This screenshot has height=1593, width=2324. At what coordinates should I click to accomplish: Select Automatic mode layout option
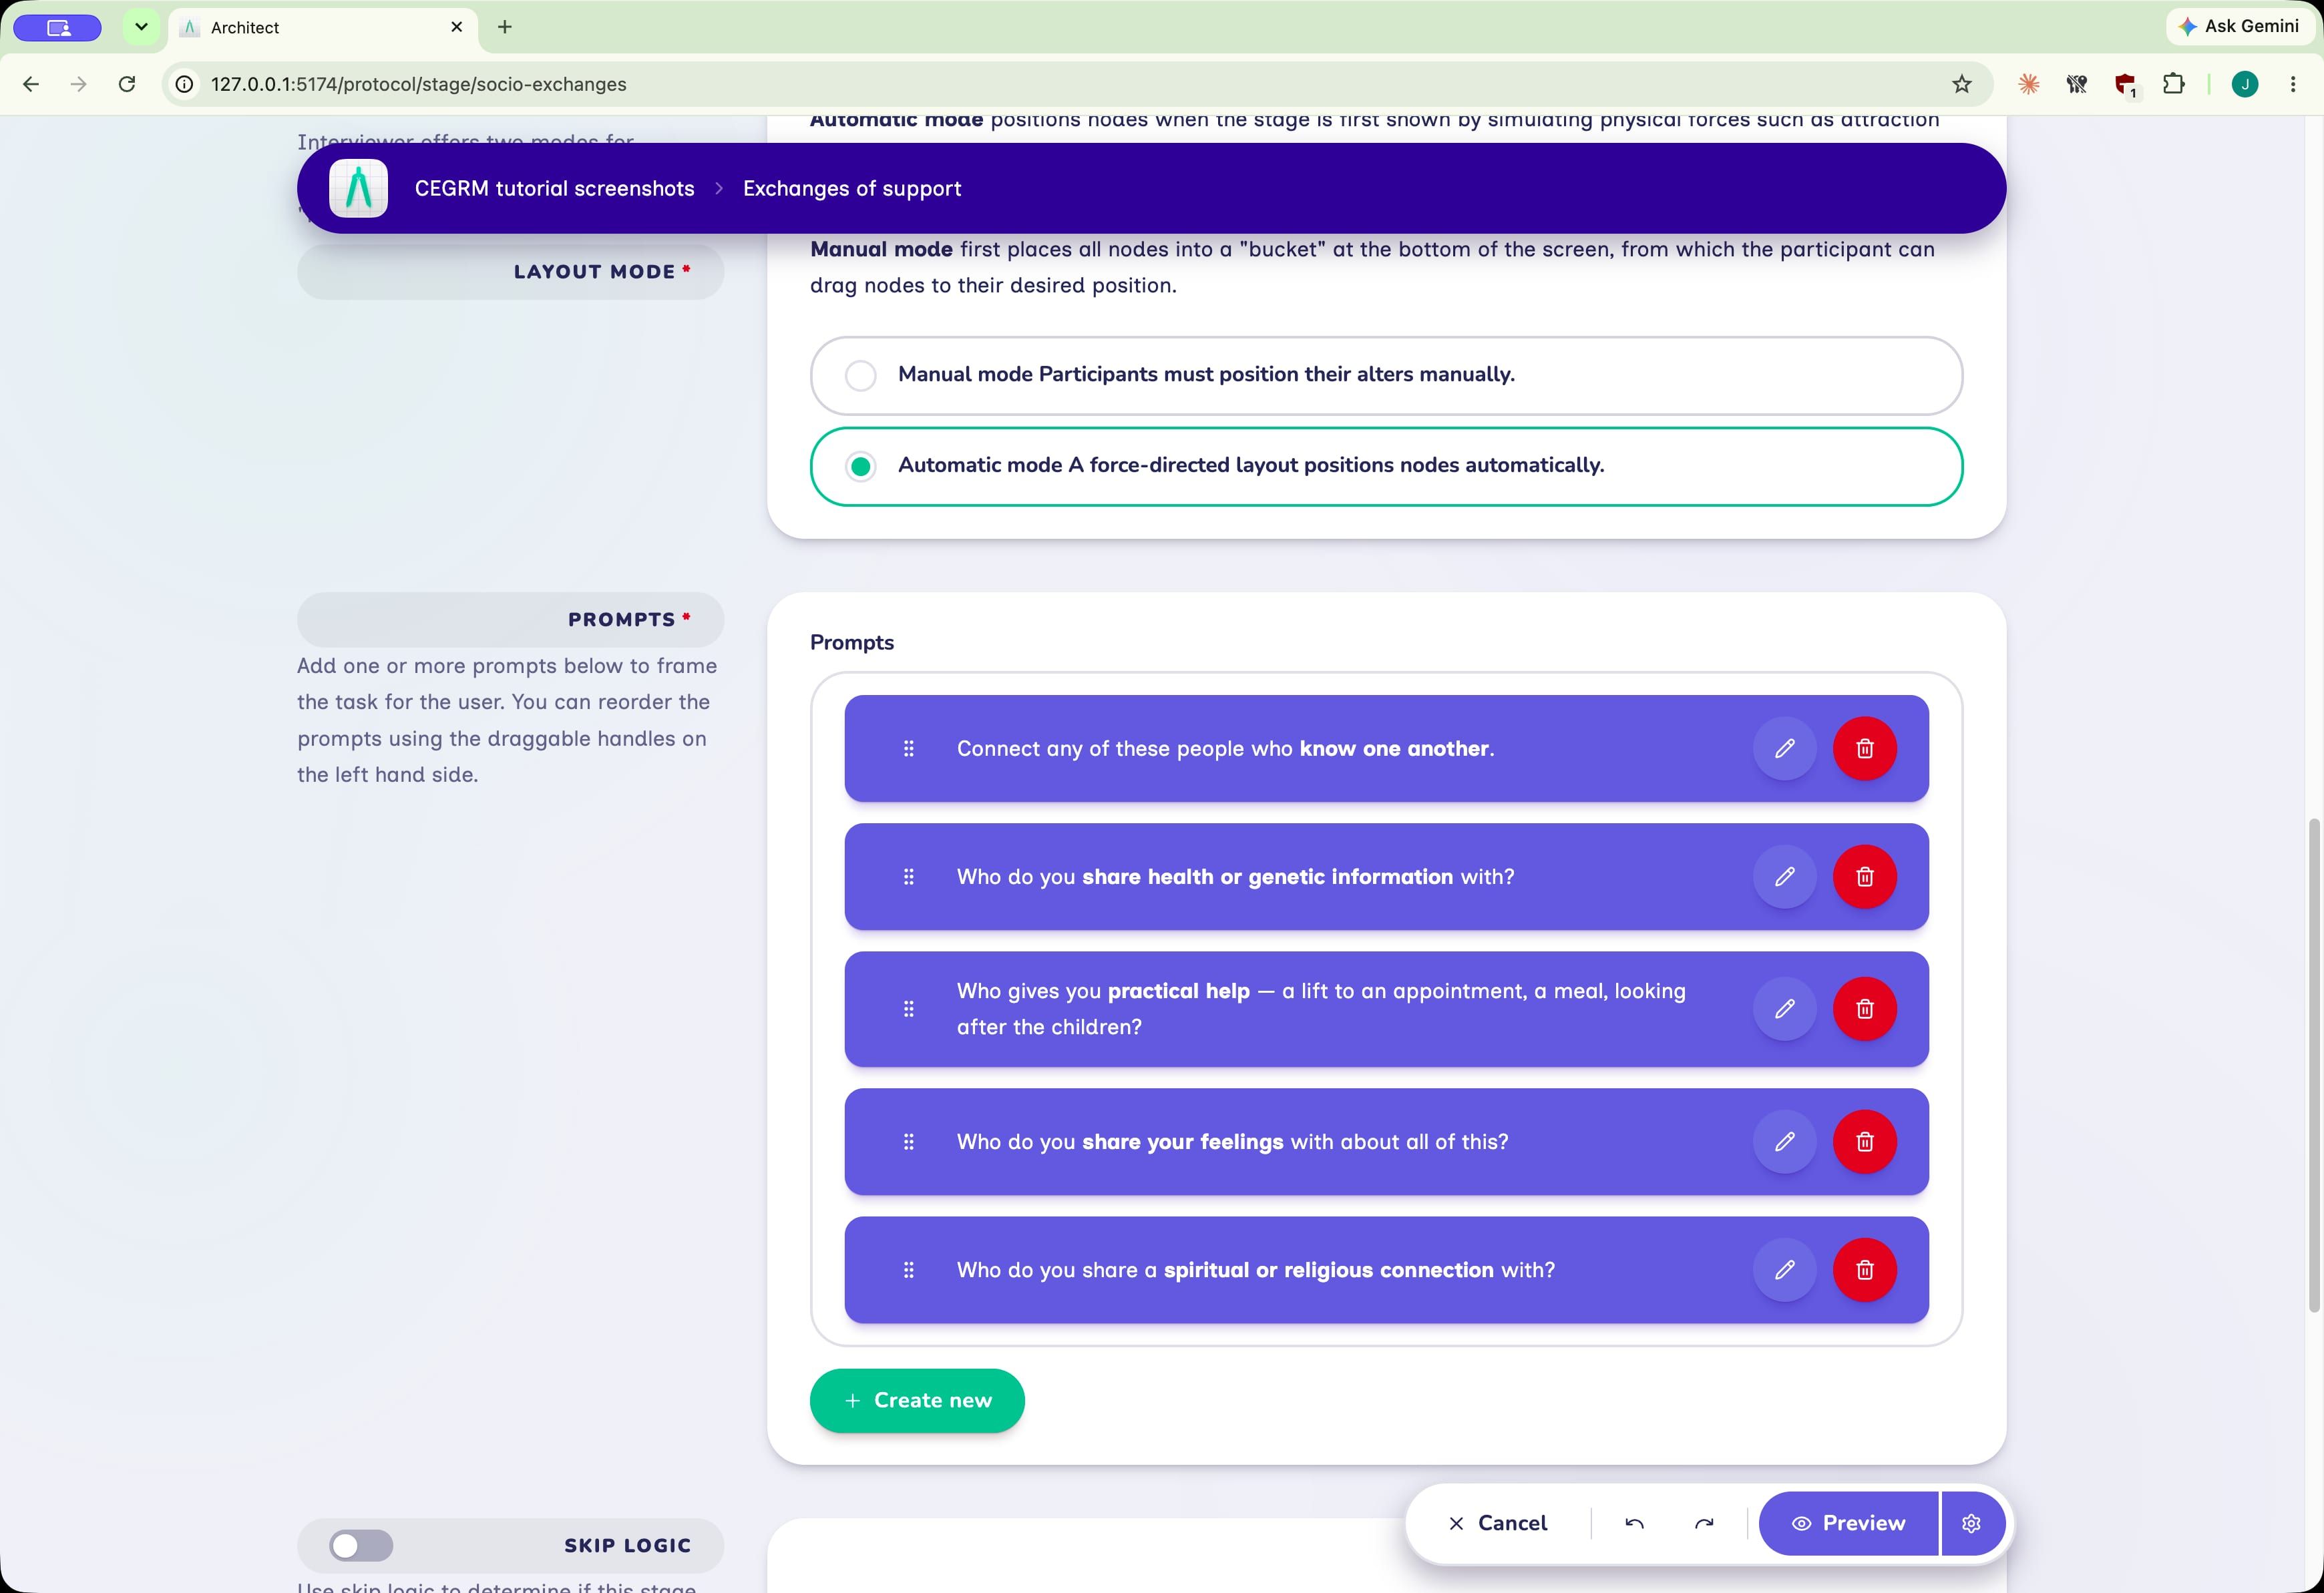(1386, 466)
